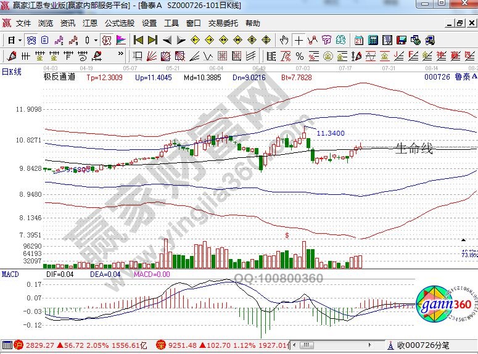
Task: Click the 日K线 chart label
Action: 12,72
